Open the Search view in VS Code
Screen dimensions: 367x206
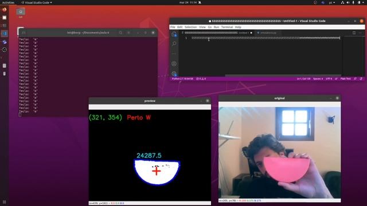point(174,43)
